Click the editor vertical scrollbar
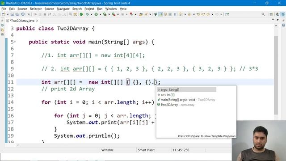This screenshot has width=286, height=161. pyautogui.click(x=276, y=75)
